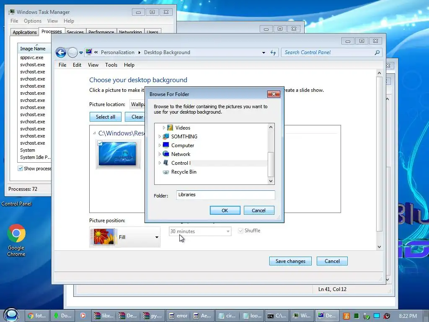Expand the Computer tree node
The image size is (429, 322).
click(160, 145)
